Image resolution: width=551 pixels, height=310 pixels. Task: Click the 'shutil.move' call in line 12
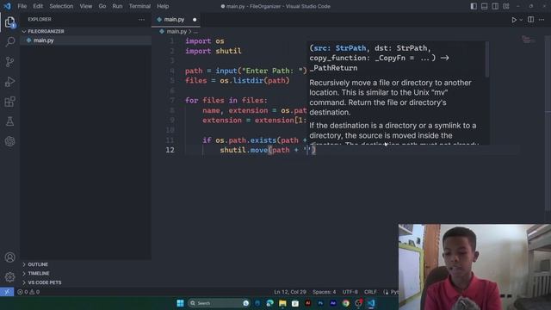pos(245,150)
